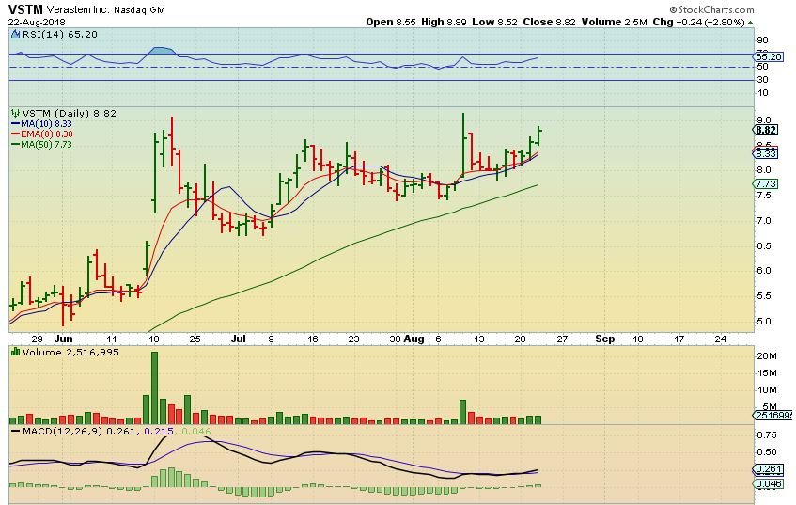Click the tallest green volume bar at June 18

tap(155, 387)
